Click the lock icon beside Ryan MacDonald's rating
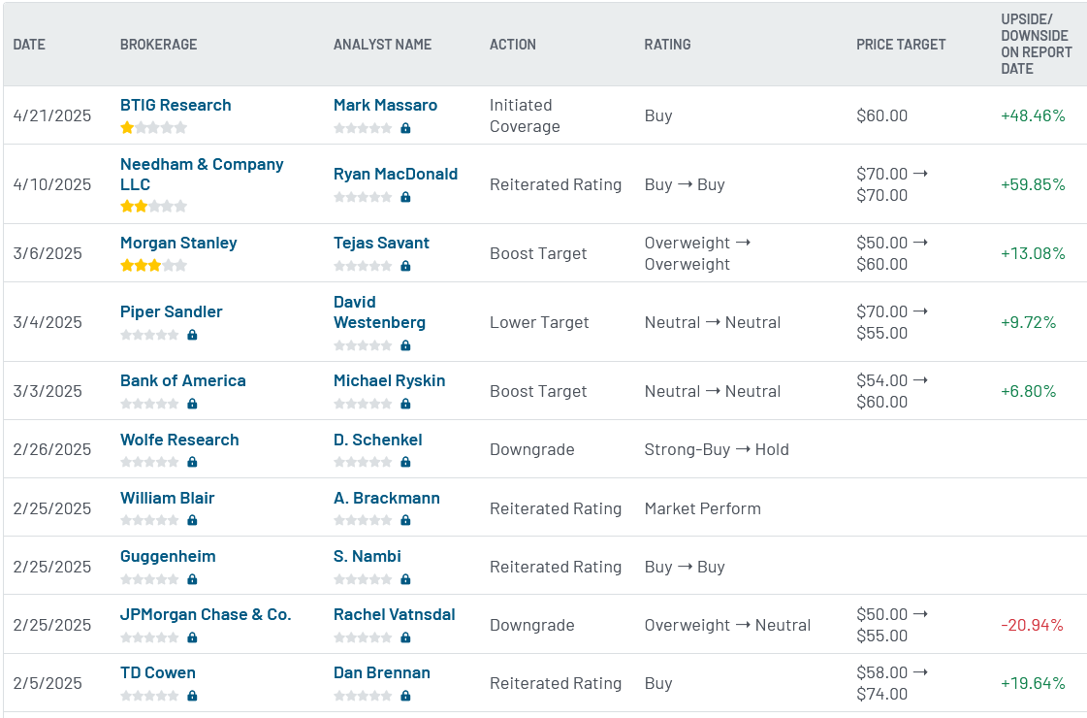 (405, 197)
